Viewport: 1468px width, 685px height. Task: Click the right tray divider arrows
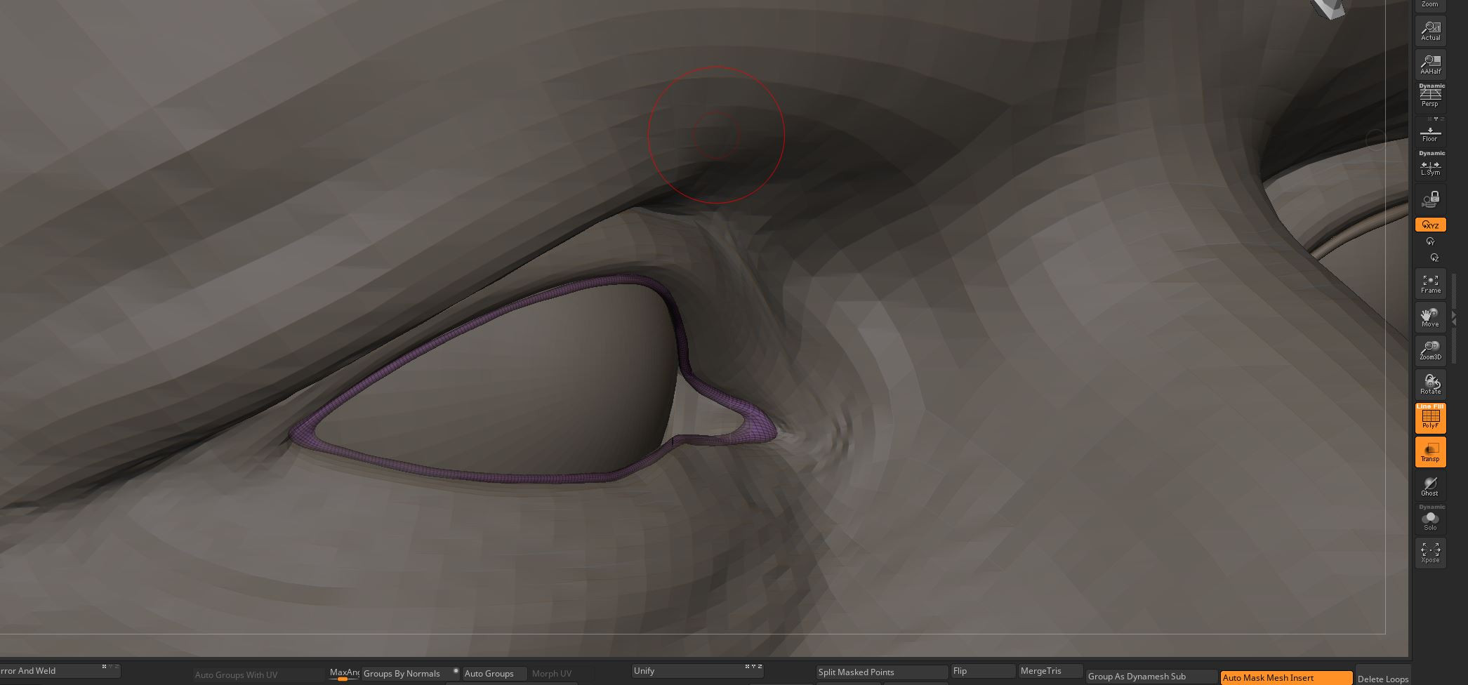click(1453, 319)
